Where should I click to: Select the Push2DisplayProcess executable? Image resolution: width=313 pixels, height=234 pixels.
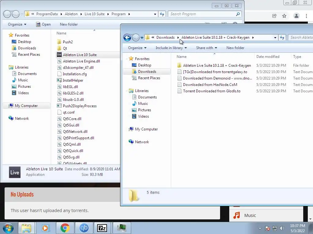[x=77, y=106]
